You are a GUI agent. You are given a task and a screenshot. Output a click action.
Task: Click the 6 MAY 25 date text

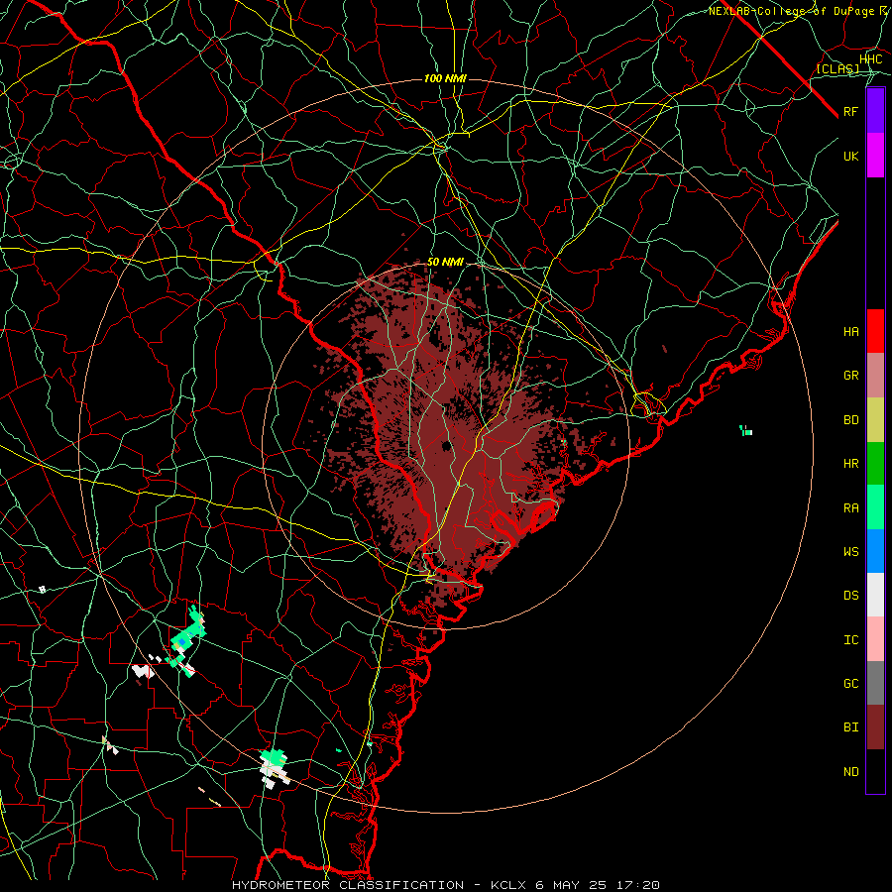pyautogui.click(x=572, y=885)
